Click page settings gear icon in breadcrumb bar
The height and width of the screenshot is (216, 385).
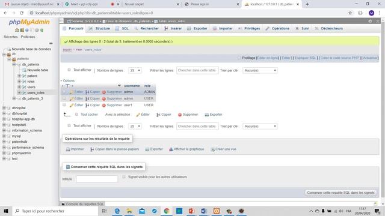[370, 22]
